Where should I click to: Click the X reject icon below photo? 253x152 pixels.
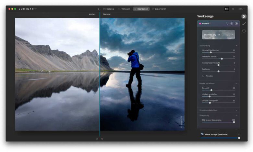point(97,139)
